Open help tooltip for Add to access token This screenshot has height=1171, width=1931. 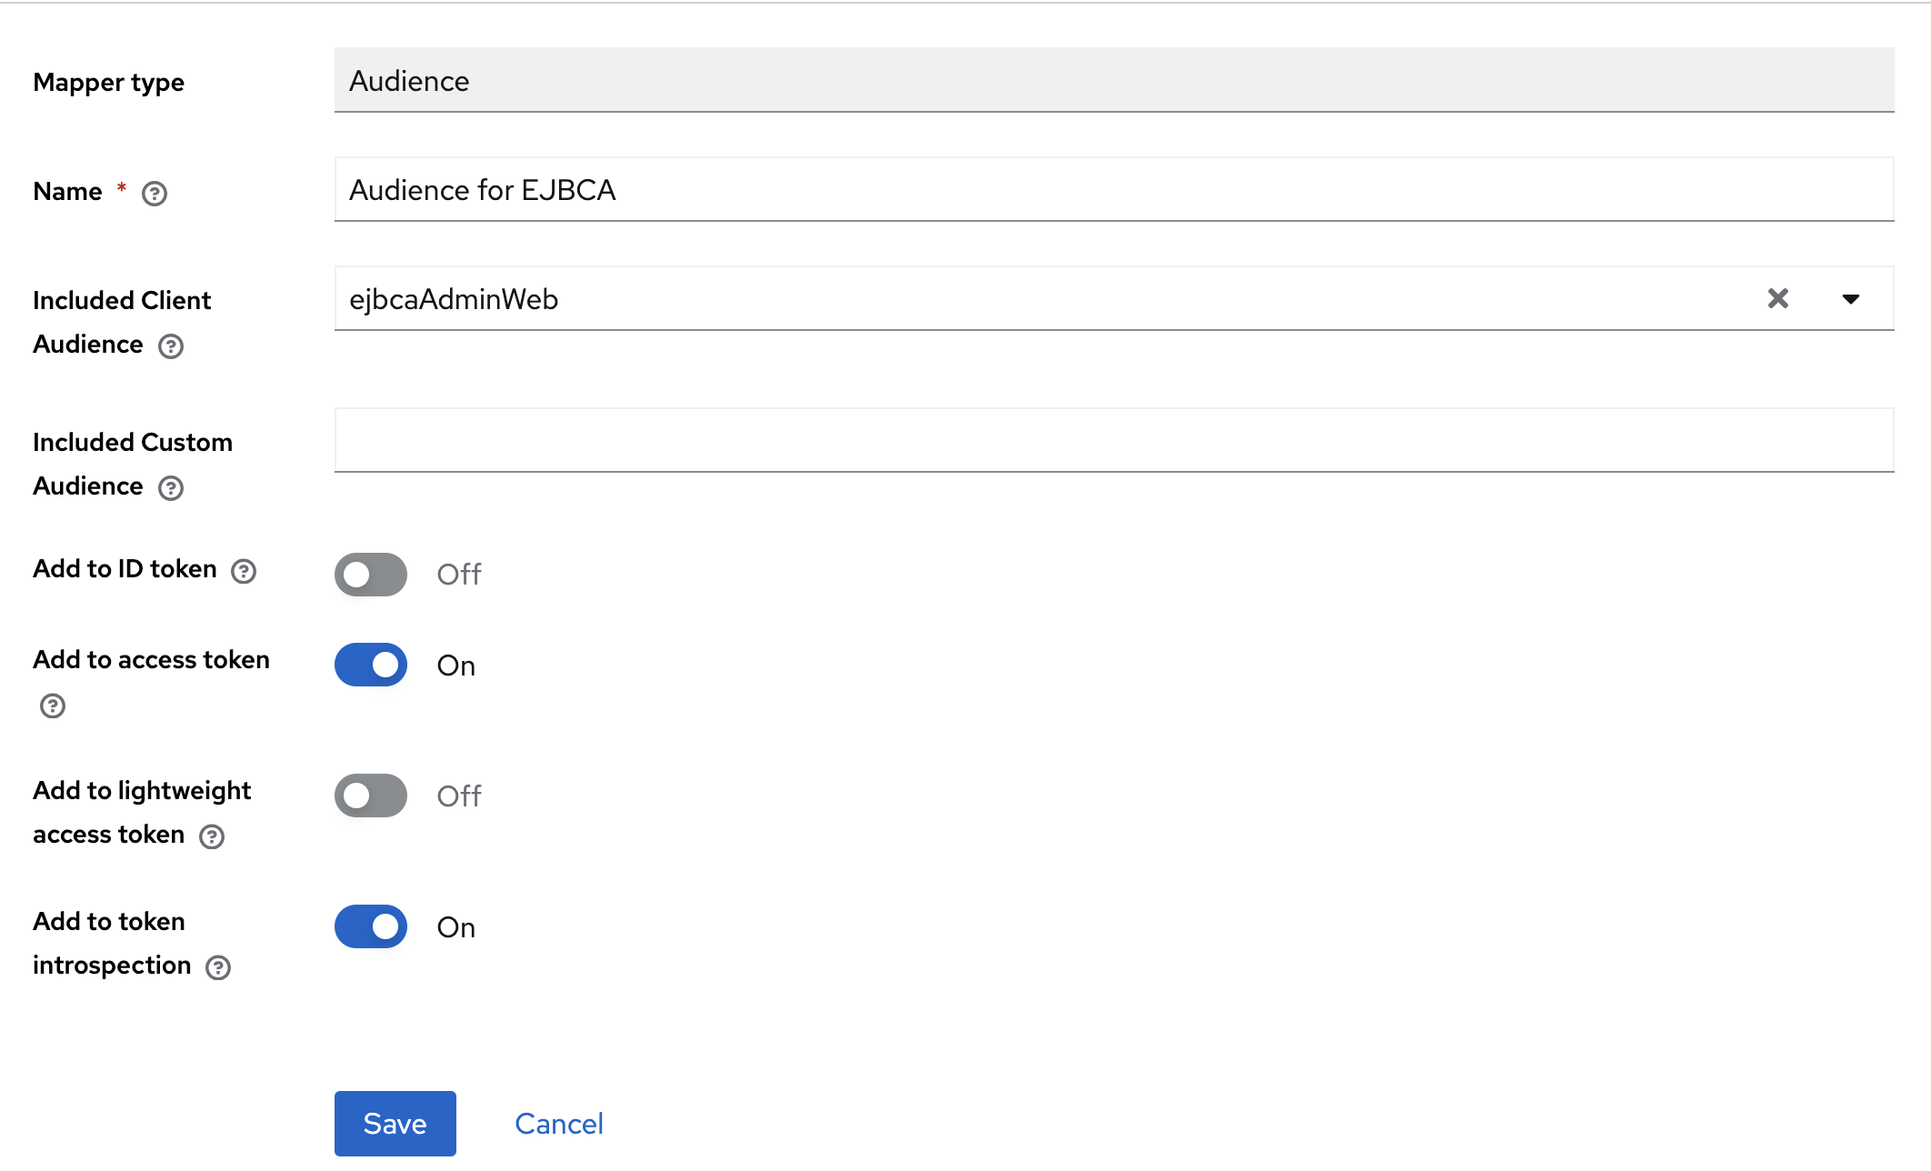(53, 706)
